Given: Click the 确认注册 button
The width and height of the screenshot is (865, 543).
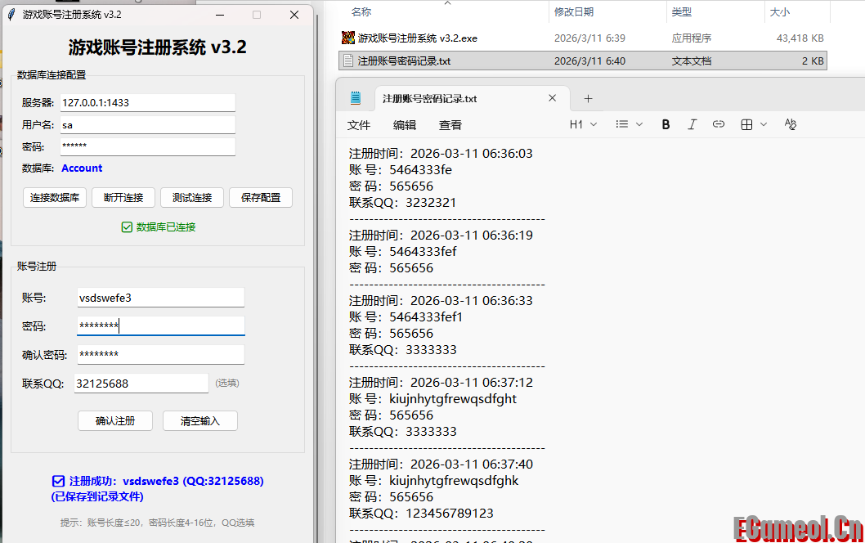Looking at the screenshot, I should click(115, 420).
